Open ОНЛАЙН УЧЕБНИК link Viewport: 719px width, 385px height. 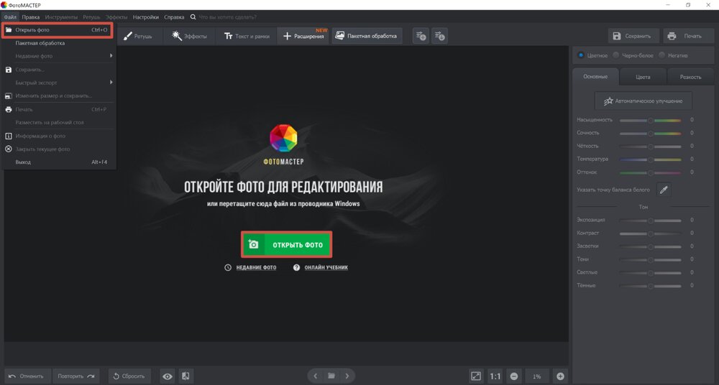click(x=326, y=268)
